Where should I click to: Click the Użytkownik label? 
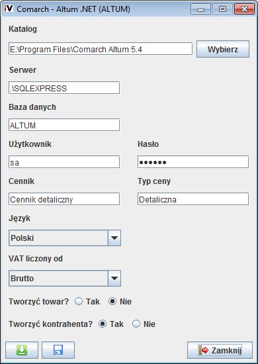tap(30, 144)
